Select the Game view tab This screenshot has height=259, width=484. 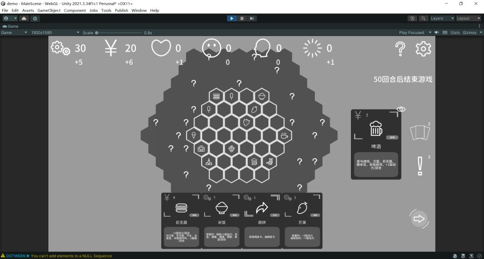point(10,26)
